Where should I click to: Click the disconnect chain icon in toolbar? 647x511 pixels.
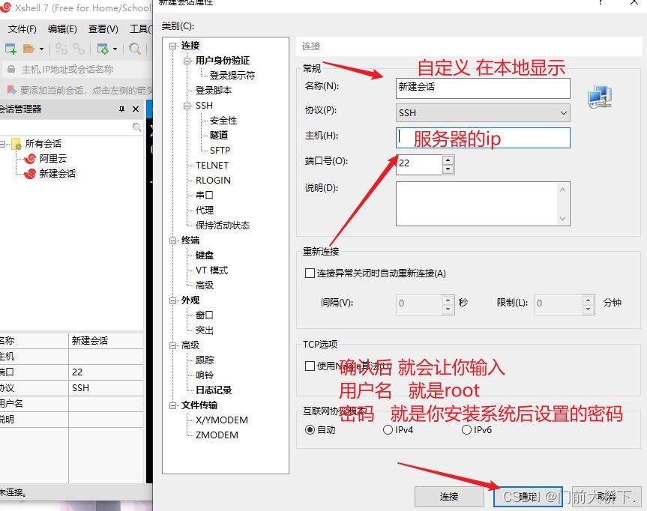79,49
